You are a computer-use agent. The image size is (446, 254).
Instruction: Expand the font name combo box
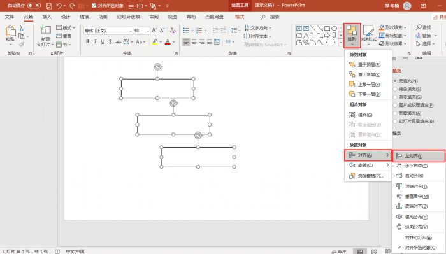130,31
